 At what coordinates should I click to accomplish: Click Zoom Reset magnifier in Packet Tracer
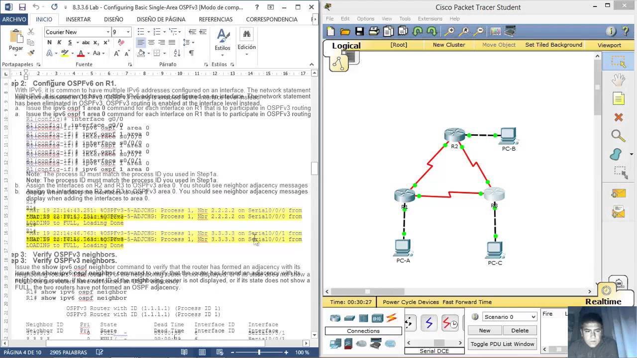pos(464,31)
